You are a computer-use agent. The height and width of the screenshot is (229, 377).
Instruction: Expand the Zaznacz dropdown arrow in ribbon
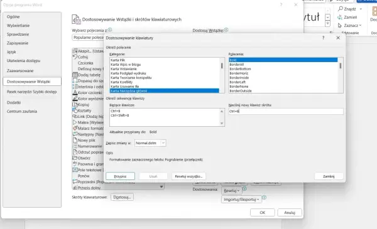pos(360,25)
